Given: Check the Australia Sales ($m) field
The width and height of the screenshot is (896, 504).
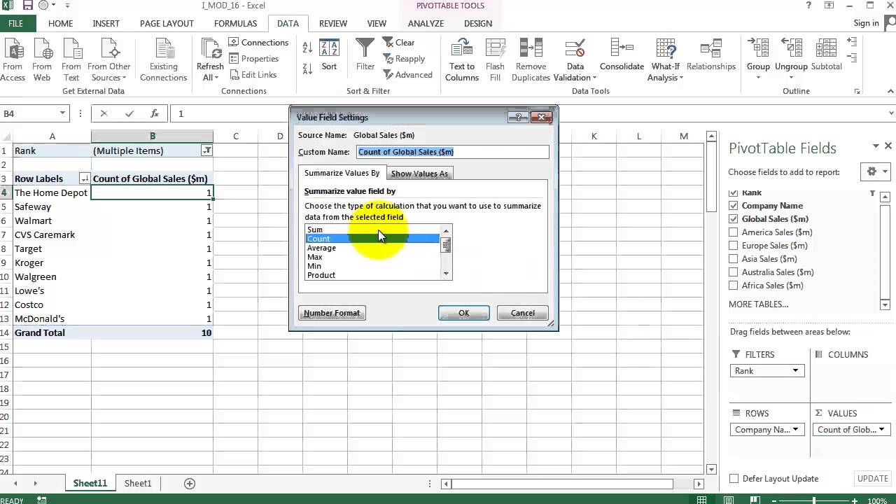Looking at the screenshot, I should pos(734,272).
